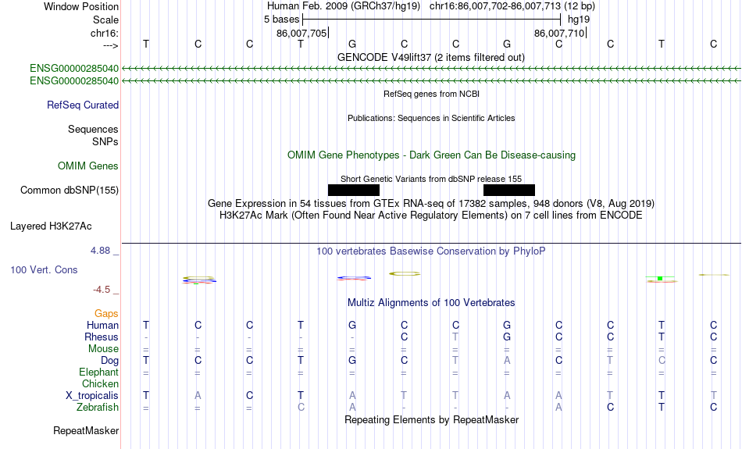
Task: Click the Mouse alignment row label
Action: coord(103,349)
